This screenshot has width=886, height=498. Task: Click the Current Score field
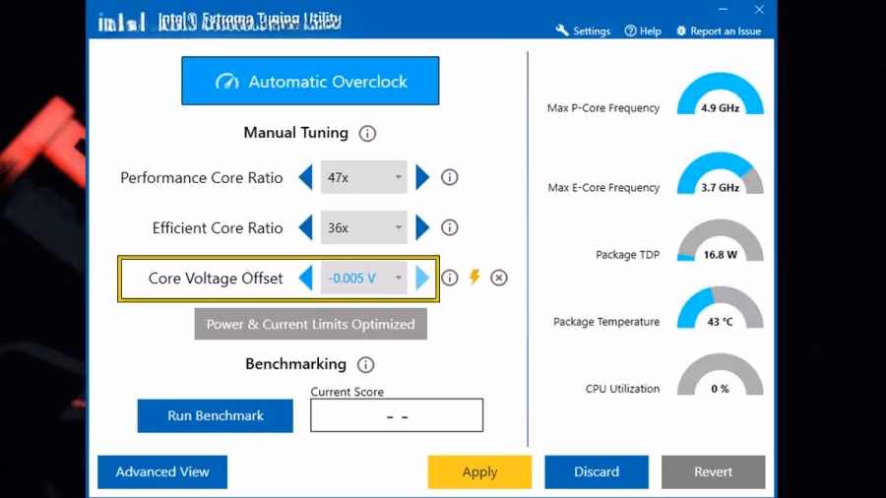pos(397,415)
